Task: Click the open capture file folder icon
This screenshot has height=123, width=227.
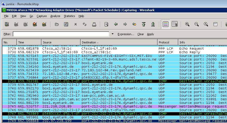Action: click(x=57, y=24)
